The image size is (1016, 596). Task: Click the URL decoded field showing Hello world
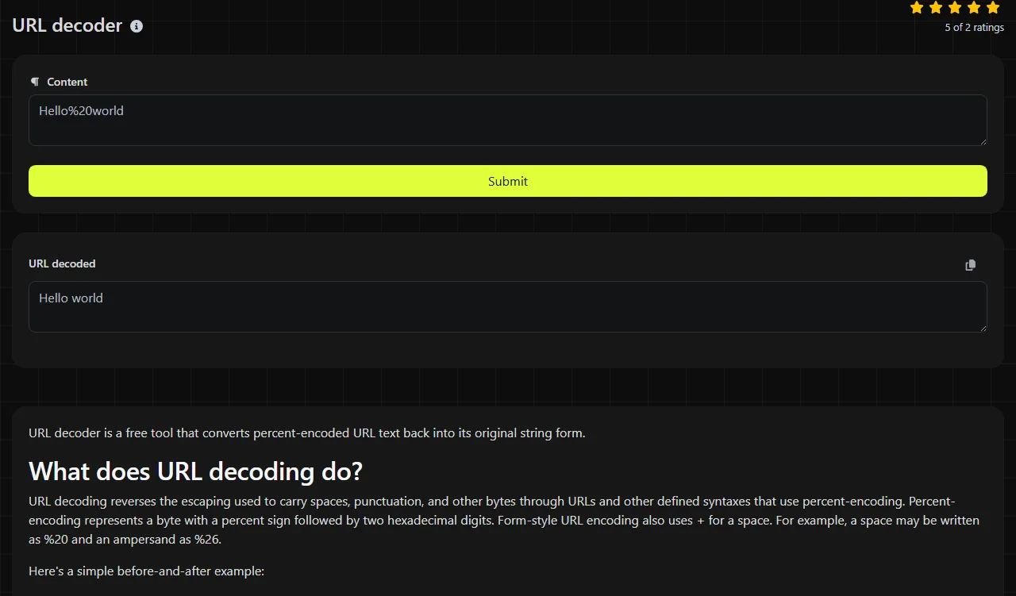point(508,307)
